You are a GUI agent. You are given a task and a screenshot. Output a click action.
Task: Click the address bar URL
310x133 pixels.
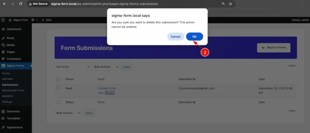click(104, 4)
